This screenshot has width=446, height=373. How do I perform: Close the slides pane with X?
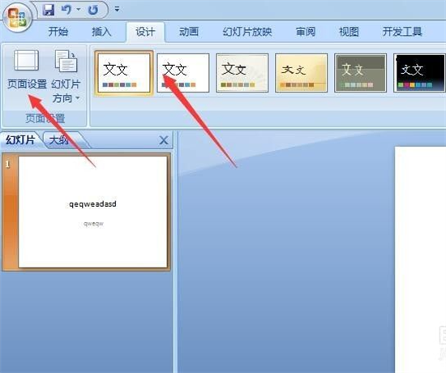click(164, 140)
